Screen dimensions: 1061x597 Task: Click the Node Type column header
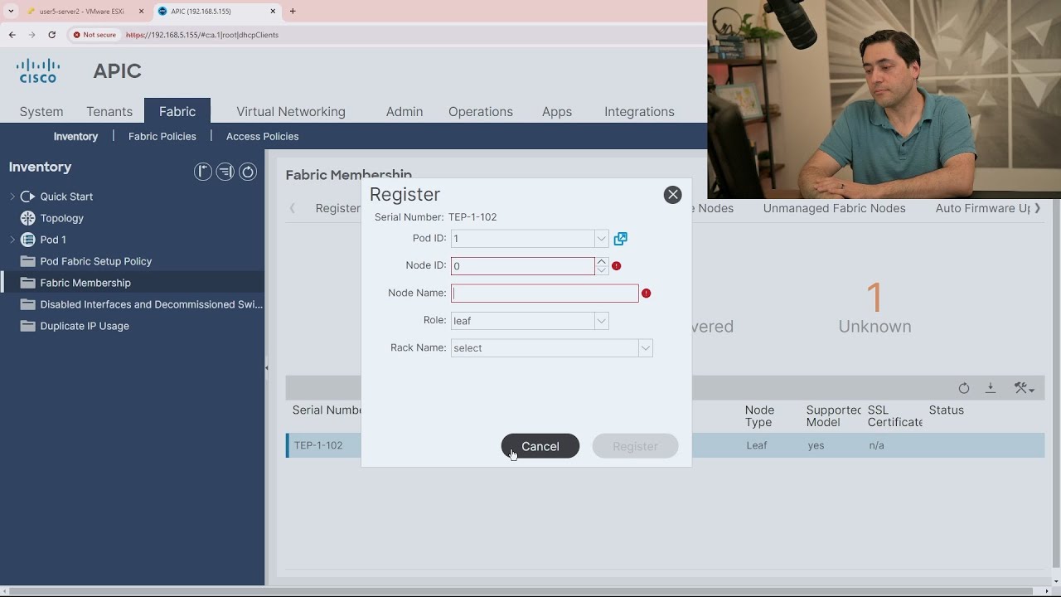[759, 416]
